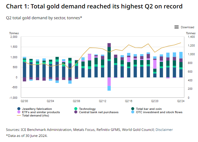Open the Disclaimer link
Viewport: 198px width, 142px height.
click(164, 130)
